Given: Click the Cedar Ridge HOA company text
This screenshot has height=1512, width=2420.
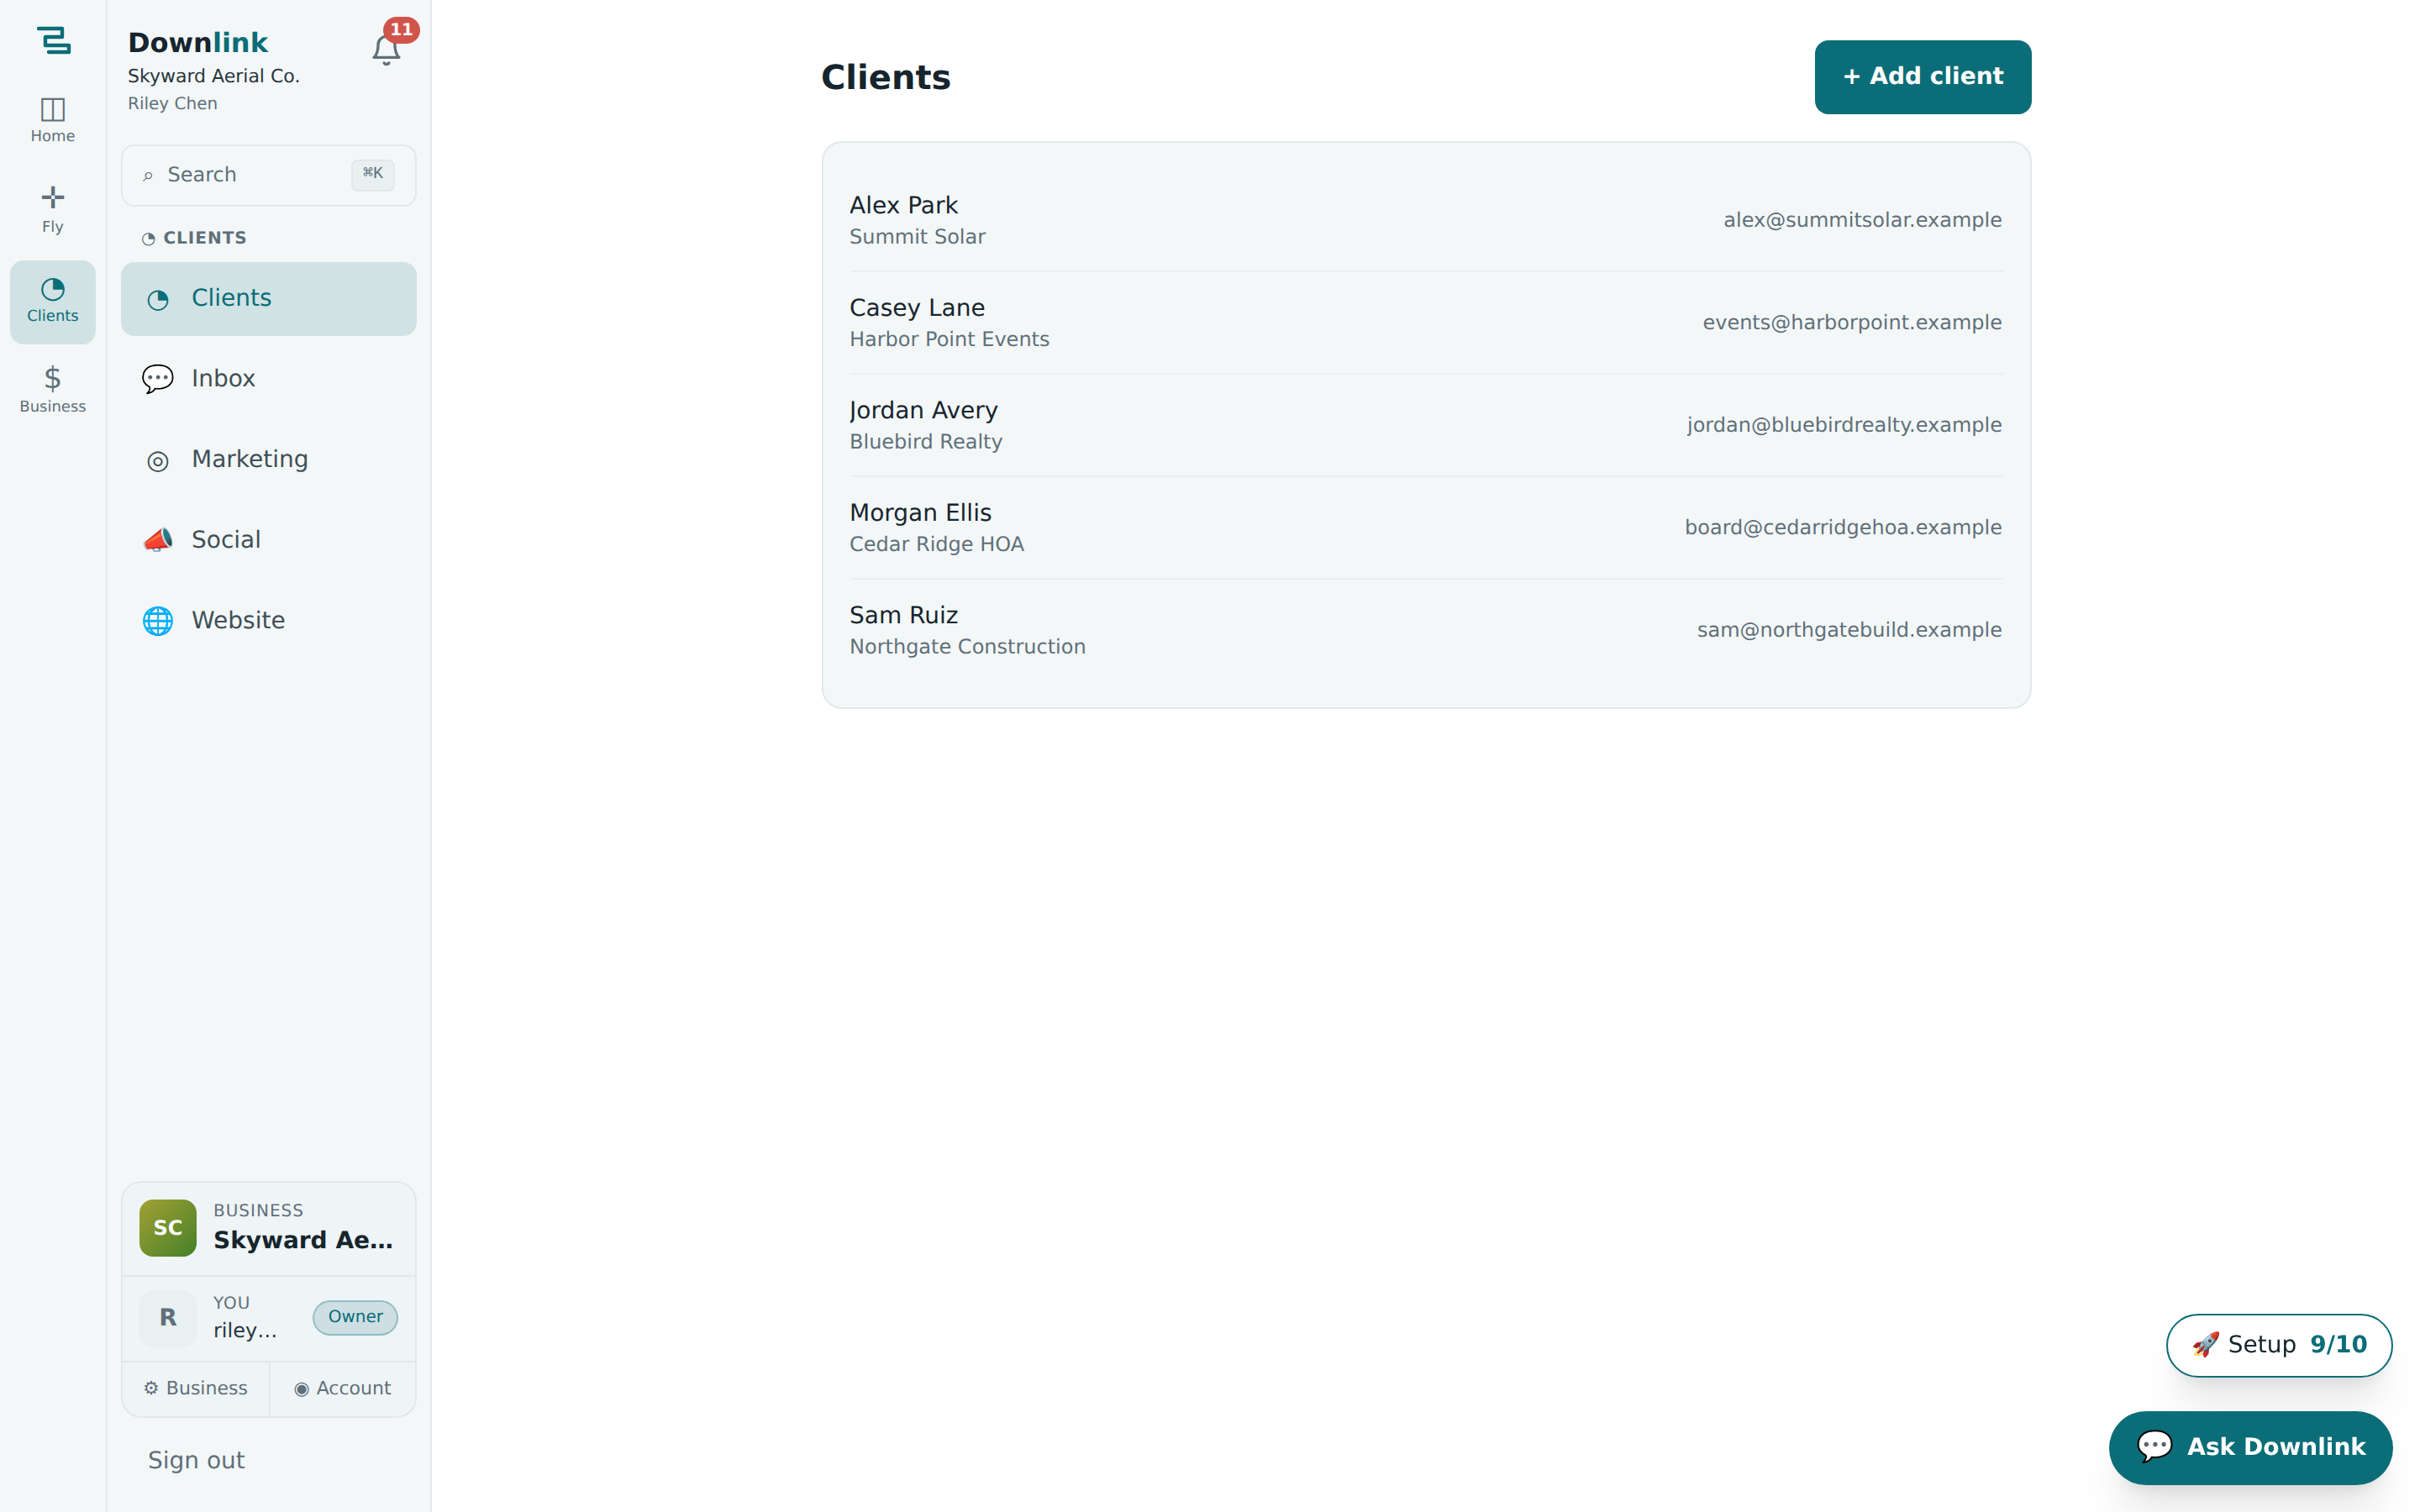Looking at the screenshot, I should (x=936, y=544).
